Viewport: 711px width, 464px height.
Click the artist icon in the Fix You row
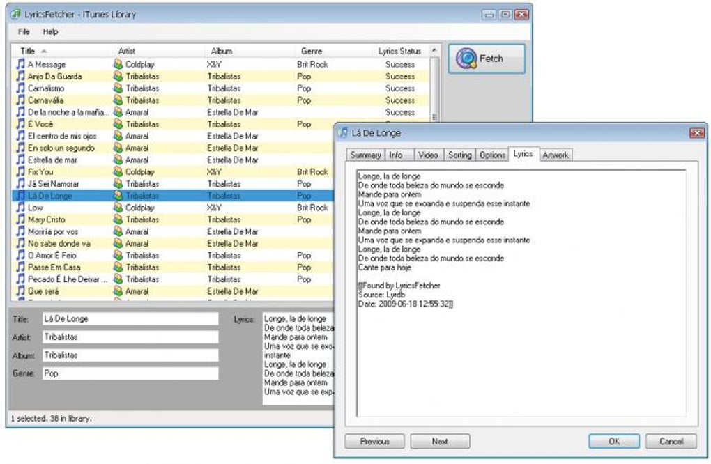118,171
